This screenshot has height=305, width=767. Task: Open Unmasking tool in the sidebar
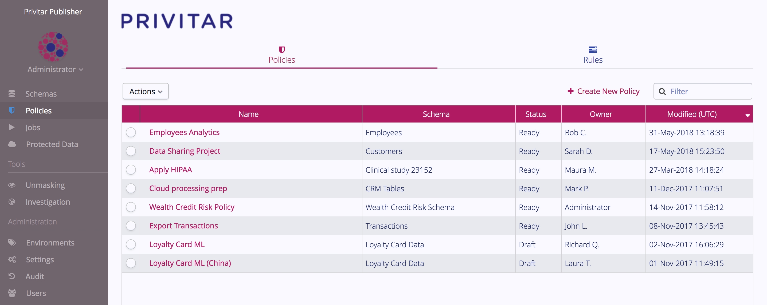click(x=45, y=185)
